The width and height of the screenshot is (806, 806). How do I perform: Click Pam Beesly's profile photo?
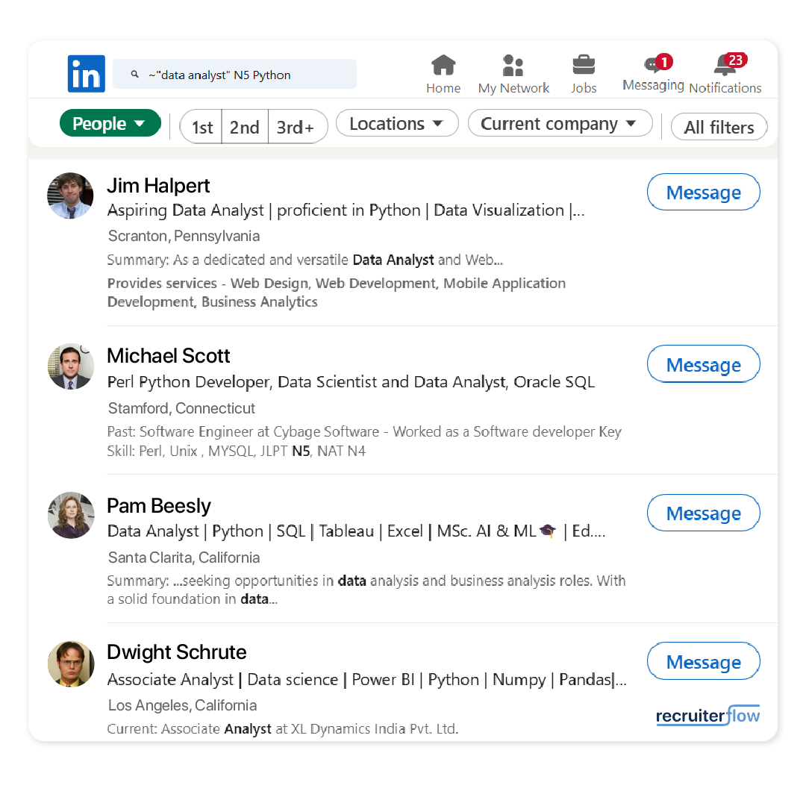pos(71,515)
